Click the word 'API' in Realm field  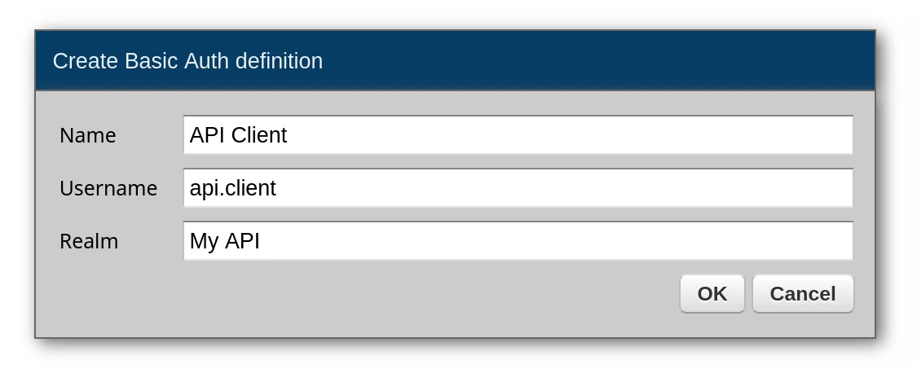coord(241,241)
